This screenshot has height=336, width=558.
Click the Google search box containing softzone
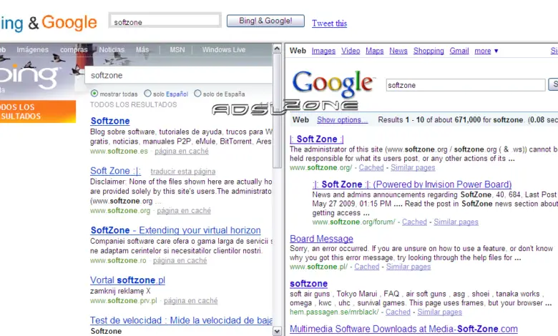click(x=466, y=85)
